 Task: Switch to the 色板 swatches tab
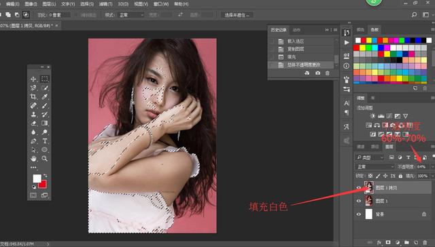375,30
